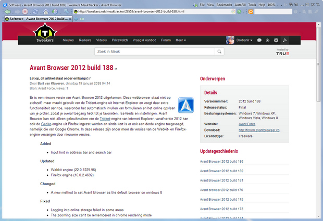323x221 pixels.
Task: Close the Avant Browser 2012 build tab
Action: [70, 19]
